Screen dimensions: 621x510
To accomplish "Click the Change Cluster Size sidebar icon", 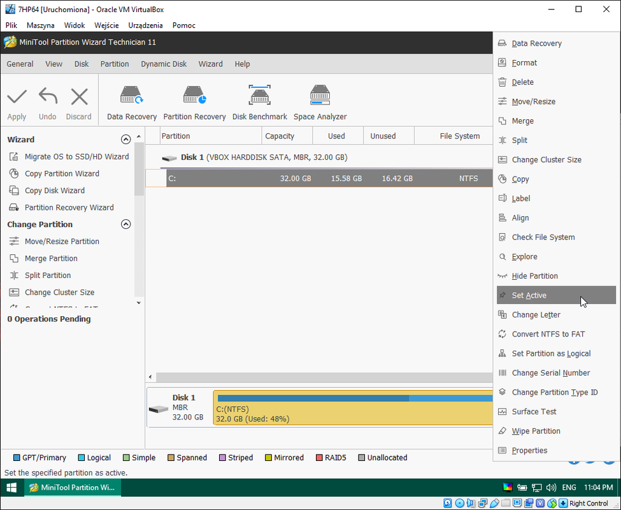I will [14, 293].
